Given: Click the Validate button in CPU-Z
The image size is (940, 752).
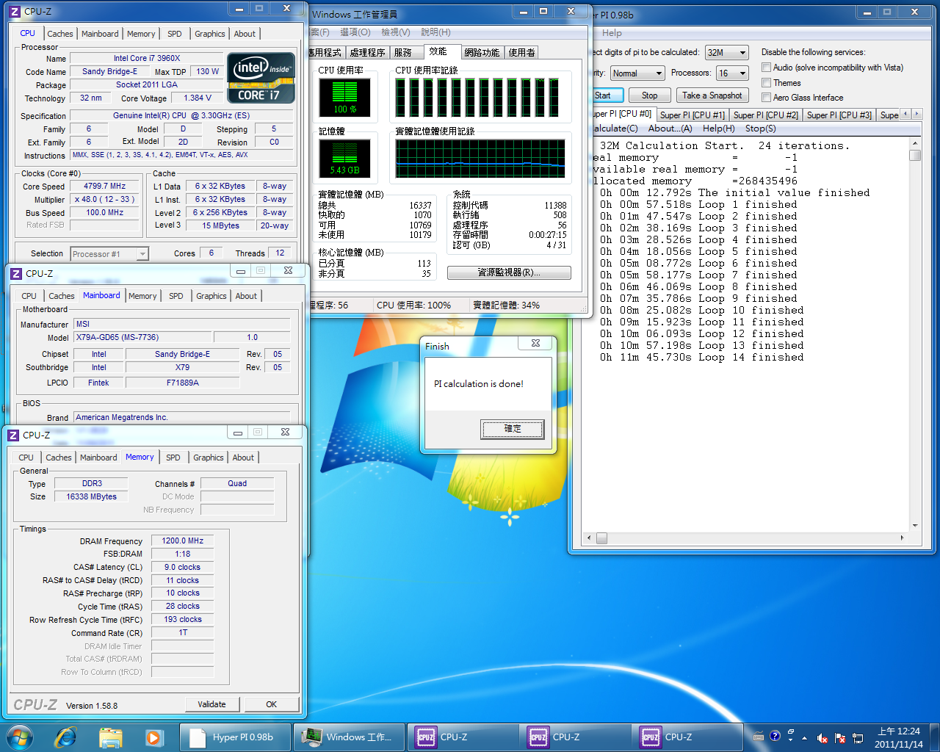Looking at the screenshot, I should (211, 704).
